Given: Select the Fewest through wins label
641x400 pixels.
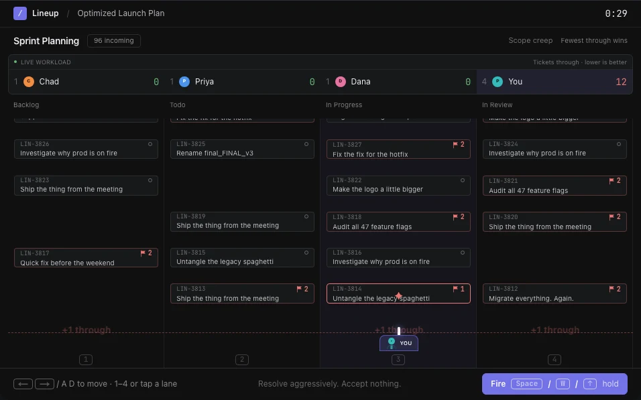Looking at the screenshot, I should 594,40.
